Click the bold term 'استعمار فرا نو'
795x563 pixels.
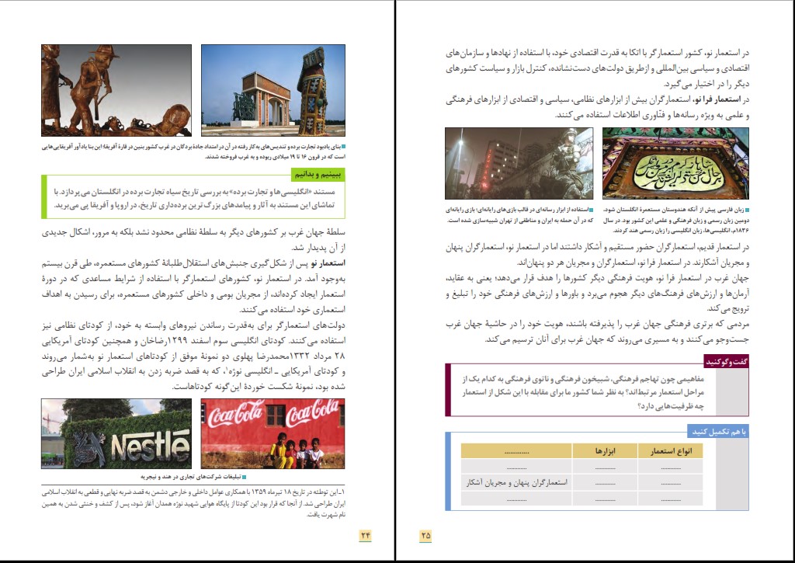coord(717,99)
